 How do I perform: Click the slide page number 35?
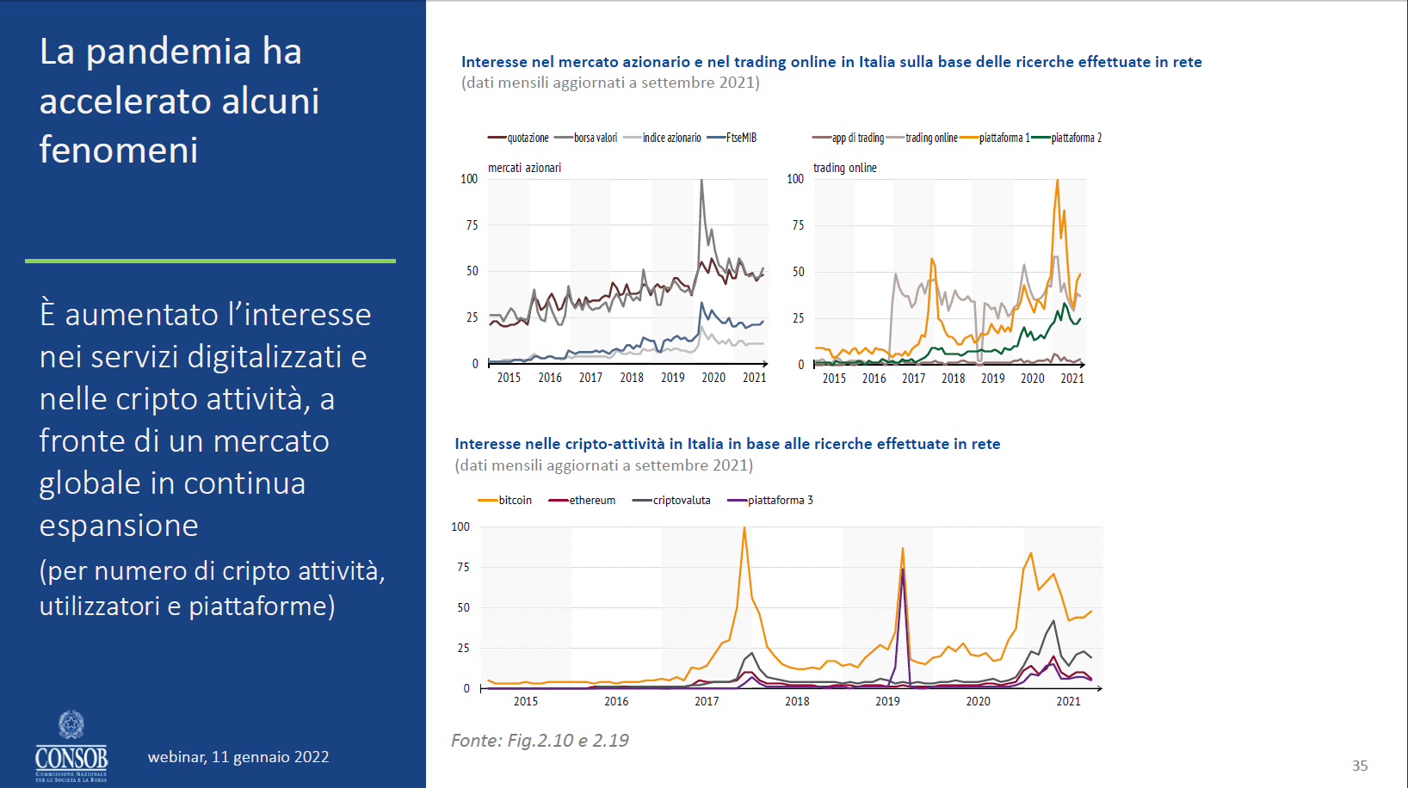tap(1360, 766)
